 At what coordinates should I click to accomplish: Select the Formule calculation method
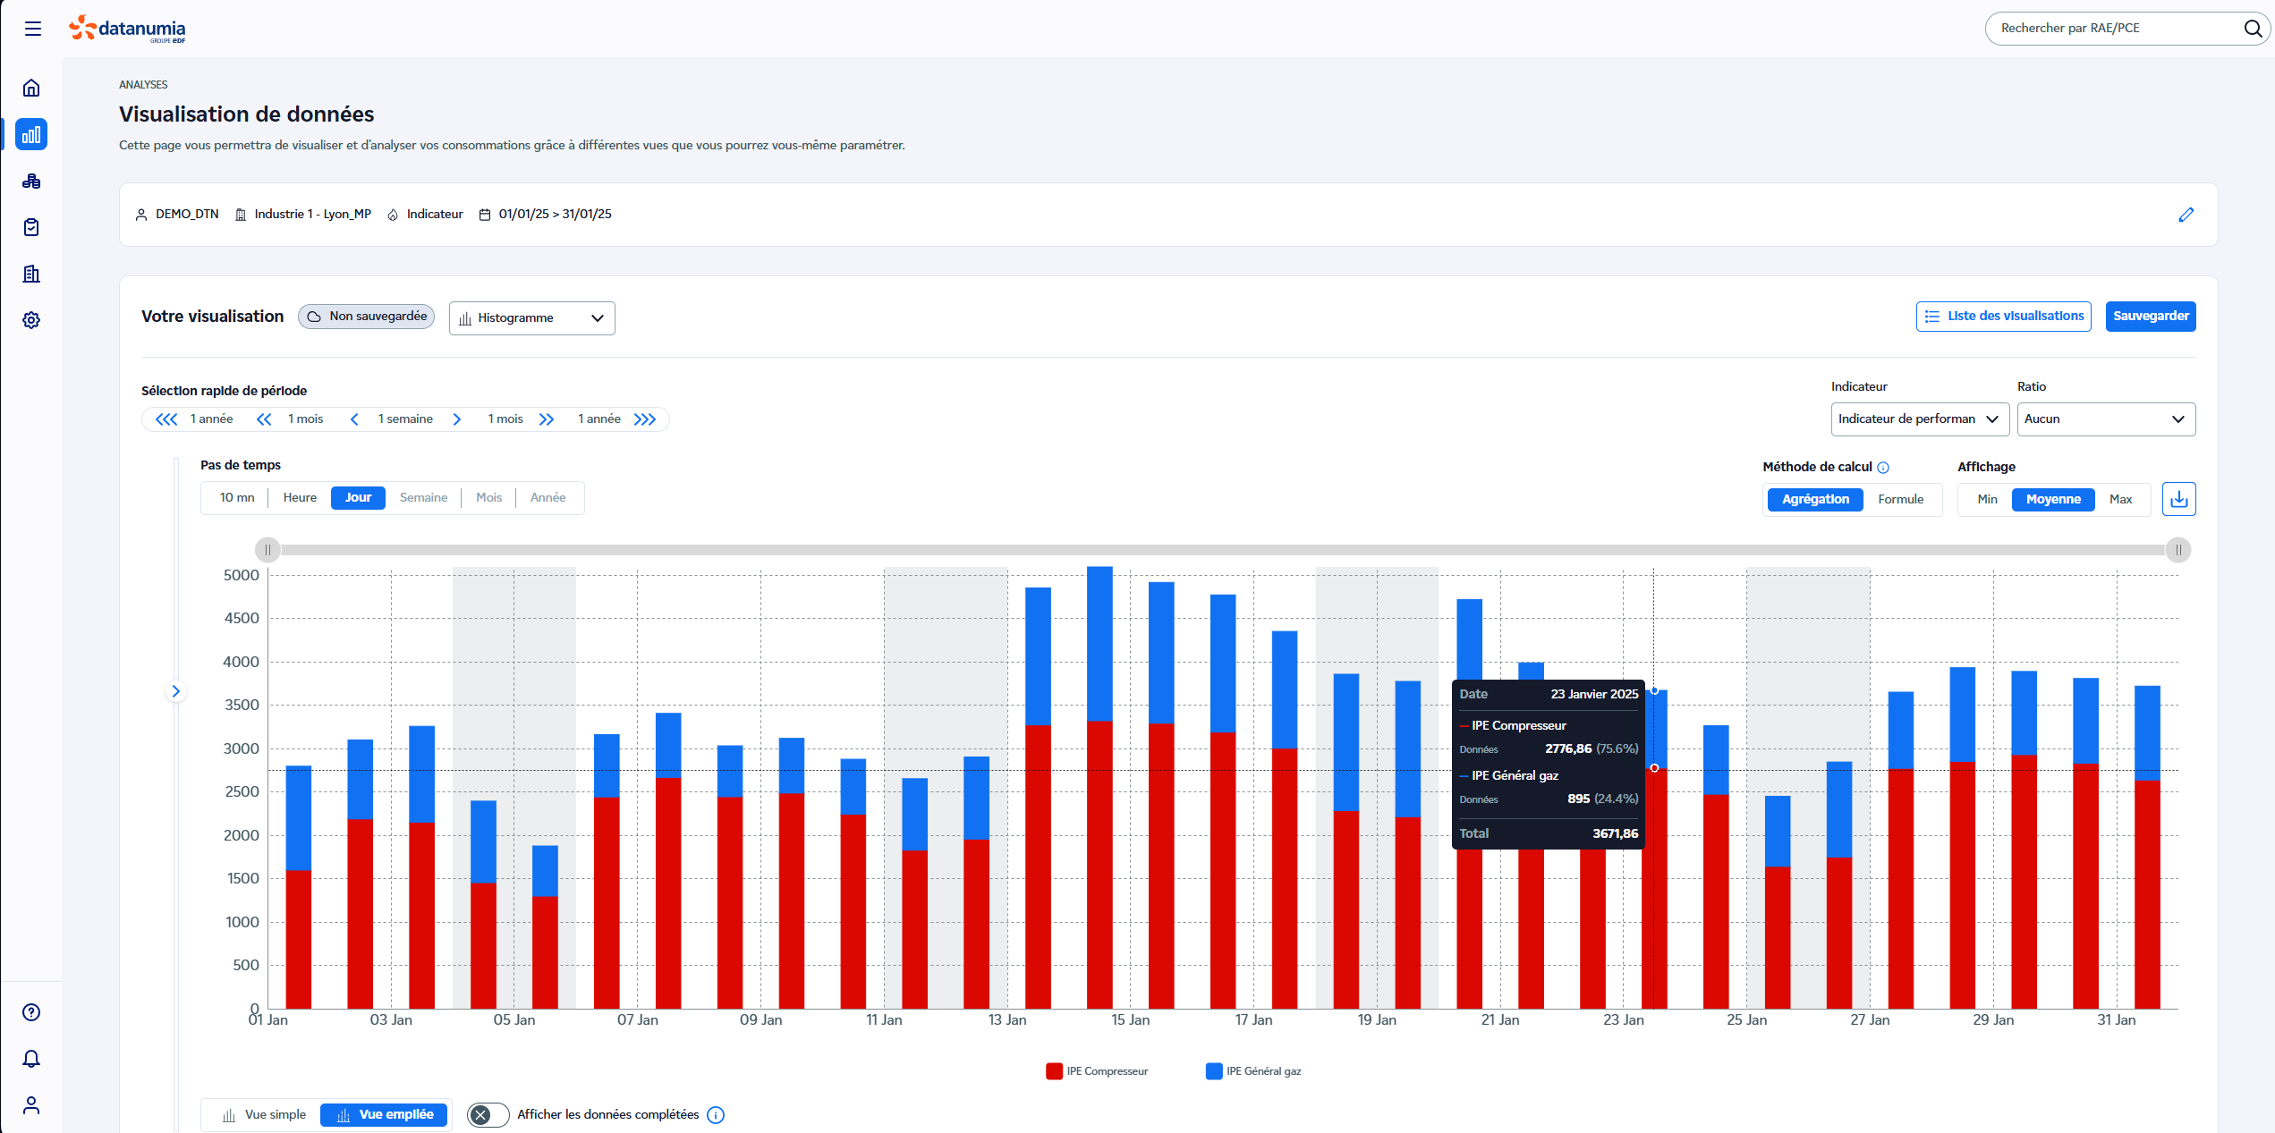pos(1900,499)
